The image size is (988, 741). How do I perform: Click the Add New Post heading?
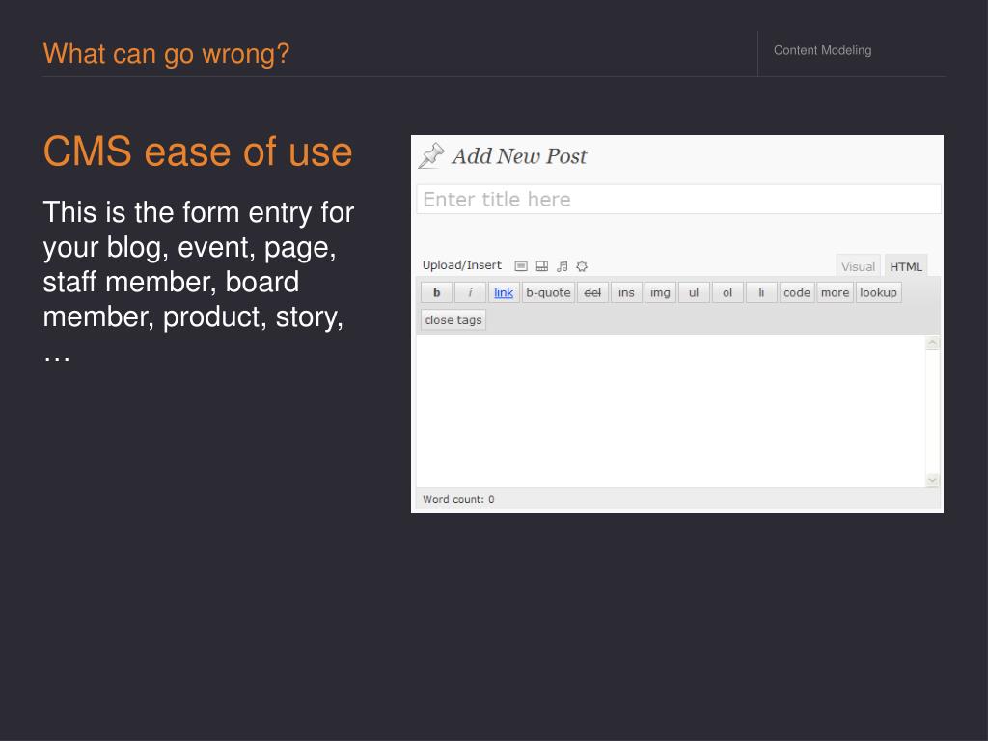tap(519, 156)
